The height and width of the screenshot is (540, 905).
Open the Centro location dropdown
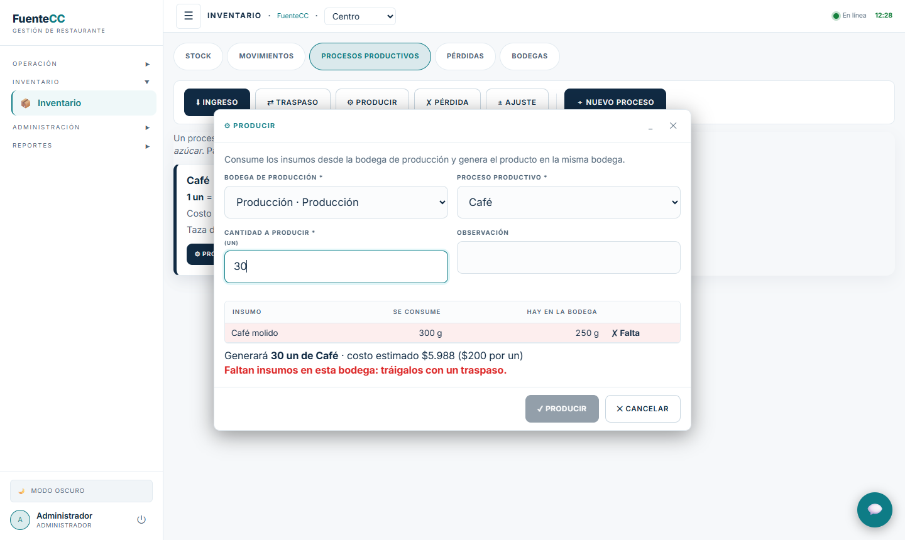pyautogui.click(x=360, y=16)
